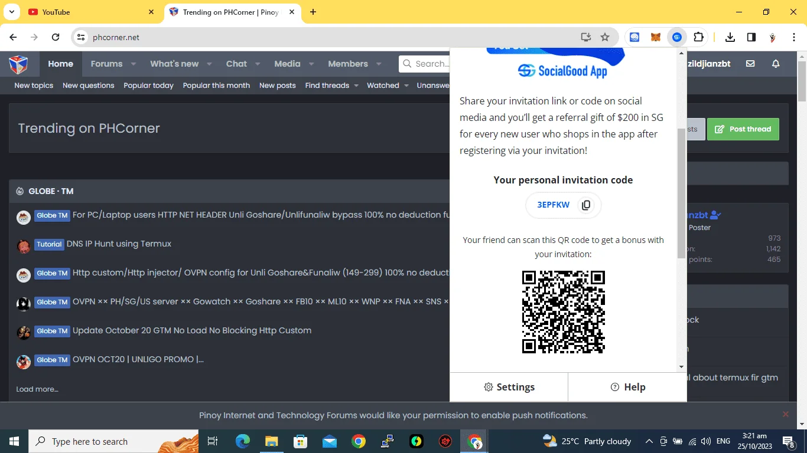The image size is (807, 453).
Task: Open Update October 20 GTM thread
Action: coord(192,330)
